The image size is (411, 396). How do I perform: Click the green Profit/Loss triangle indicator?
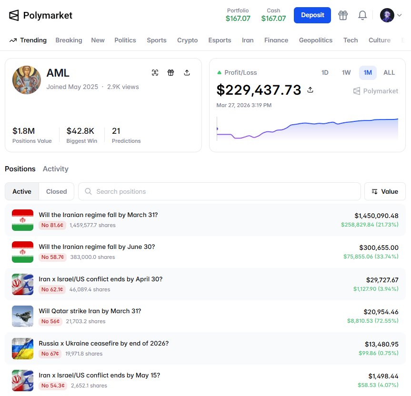(220, 72)
